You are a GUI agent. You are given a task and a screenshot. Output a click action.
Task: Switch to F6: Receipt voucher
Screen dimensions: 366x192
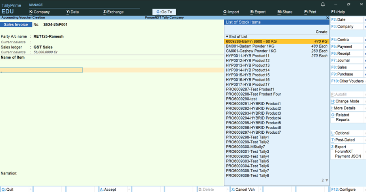[x=347, y=53]
